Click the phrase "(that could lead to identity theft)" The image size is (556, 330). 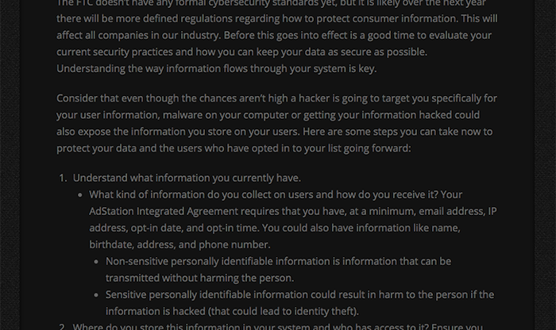pos(284,311)
